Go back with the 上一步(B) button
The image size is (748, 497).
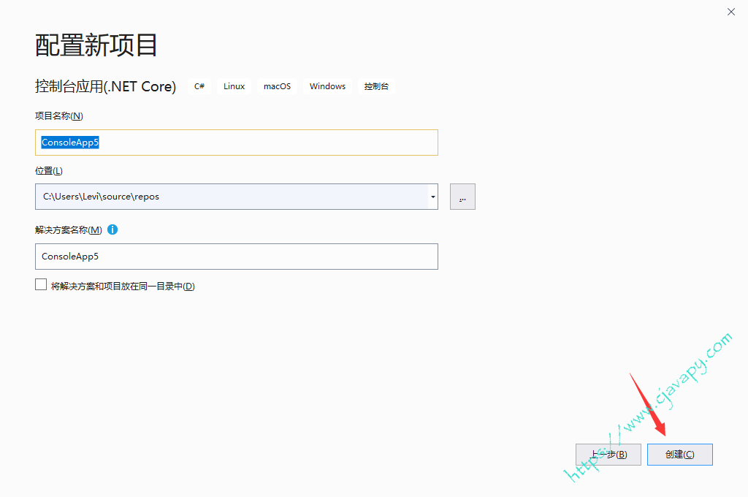tap(608, 455)
